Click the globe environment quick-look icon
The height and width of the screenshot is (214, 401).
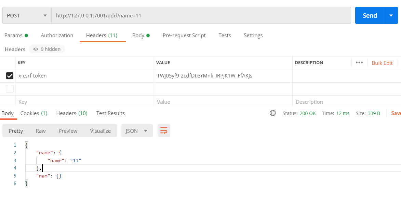pyautogui.click(x=272, y=113)
